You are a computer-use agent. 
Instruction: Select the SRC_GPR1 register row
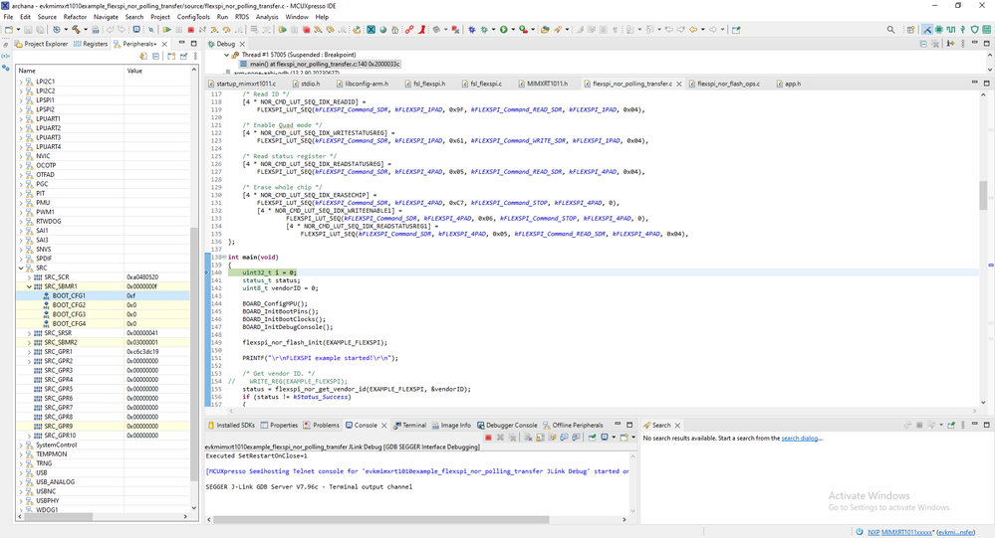(x=103, y=352)
